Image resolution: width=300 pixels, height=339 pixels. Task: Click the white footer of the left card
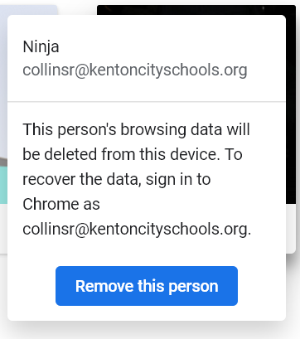click(3, 228)
